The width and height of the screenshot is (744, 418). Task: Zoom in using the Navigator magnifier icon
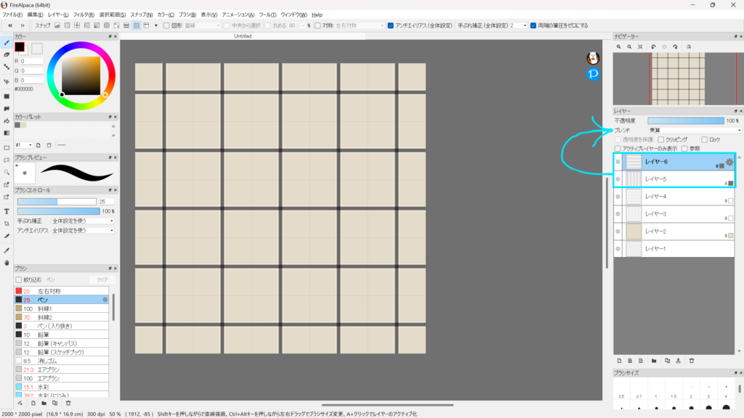click(x=619, y=46)
